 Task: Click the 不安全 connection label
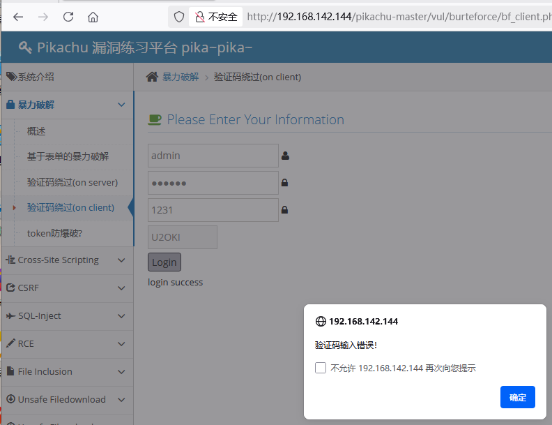tap(222, 17)
